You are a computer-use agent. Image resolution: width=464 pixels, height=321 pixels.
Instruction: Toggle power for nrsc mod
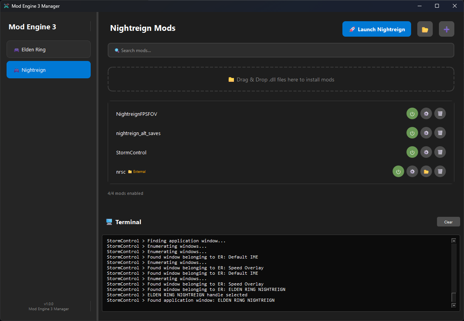(398, 171)
